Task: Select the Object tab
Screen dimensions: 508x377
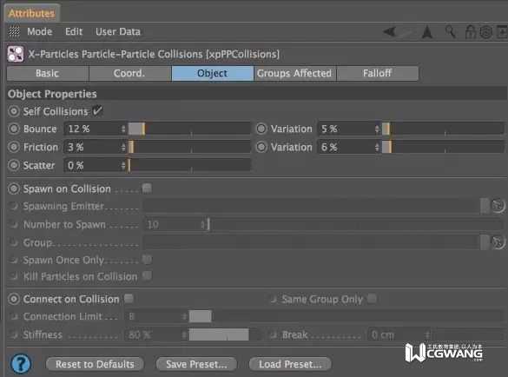Action: (x=213, y=73)
